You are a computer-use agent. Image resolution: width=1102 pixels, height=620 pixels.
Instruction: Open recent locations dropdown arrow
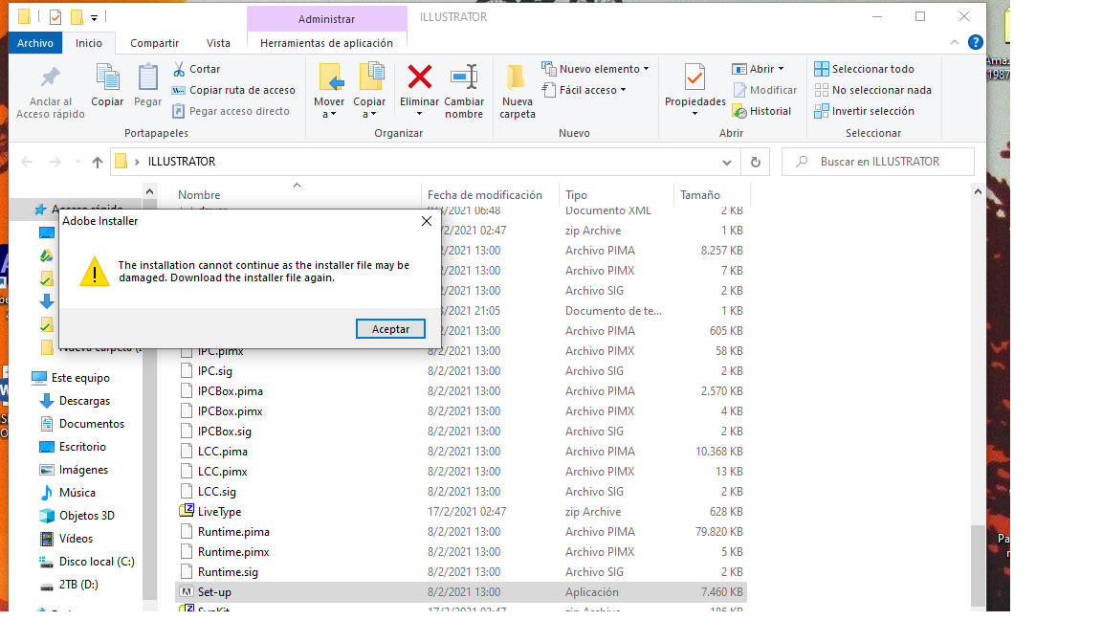point(77,162)
